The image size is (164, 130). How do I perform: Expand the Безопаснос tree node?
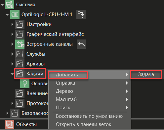point(7,113)
